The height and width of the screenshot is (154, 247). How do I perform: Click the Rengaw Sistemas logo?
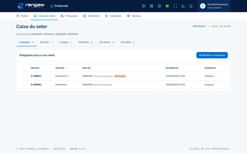pos(31,6)
